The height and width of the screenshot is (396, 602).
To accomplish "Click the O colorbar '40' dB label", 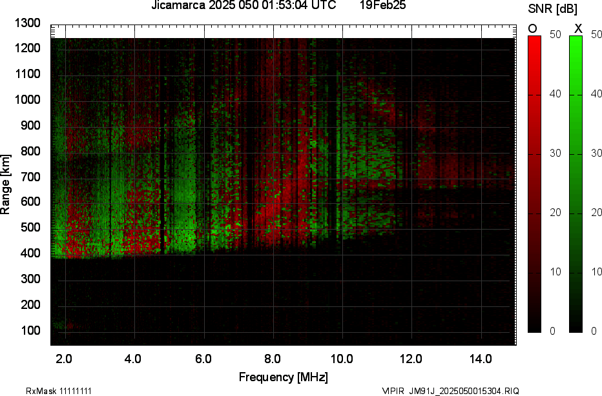I will coord(555,94).
